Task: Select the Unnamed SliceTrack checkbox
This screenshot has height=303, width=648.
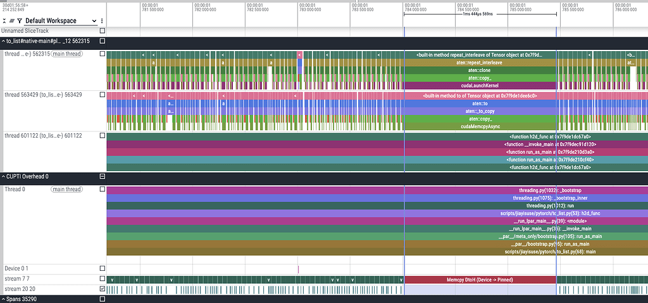Action: click(x=103, y=30)
